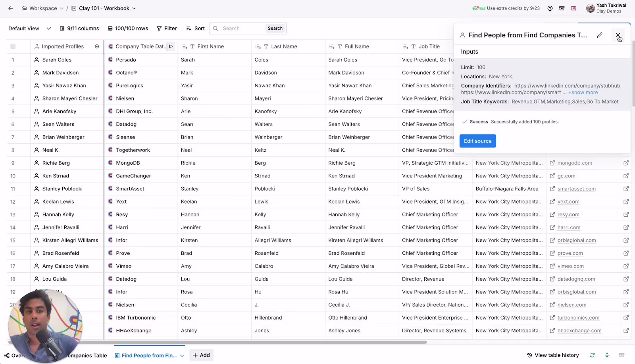635x364 pixels.
Task: Expand company identifiers with +show more
Action: (583, 92)
